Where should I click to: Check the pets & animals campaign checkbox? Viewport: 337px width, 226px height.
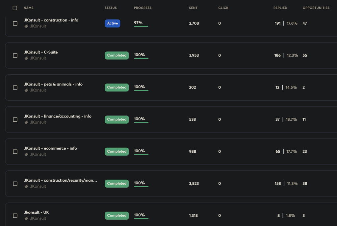pos(15,88)
